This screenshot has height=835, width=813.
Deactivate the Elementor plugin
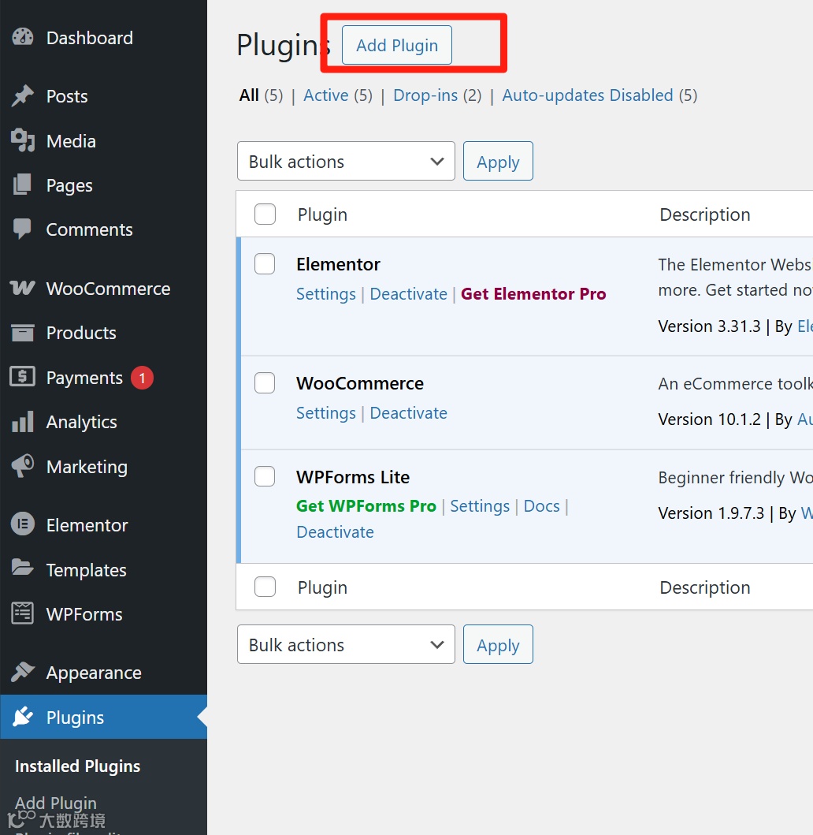click(409, 294)
